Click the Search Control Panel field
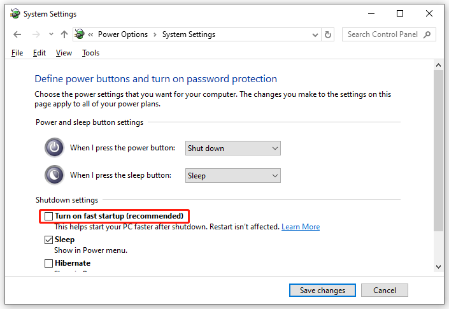The width and height of the screenshot is (449, 309). point(383,34)
